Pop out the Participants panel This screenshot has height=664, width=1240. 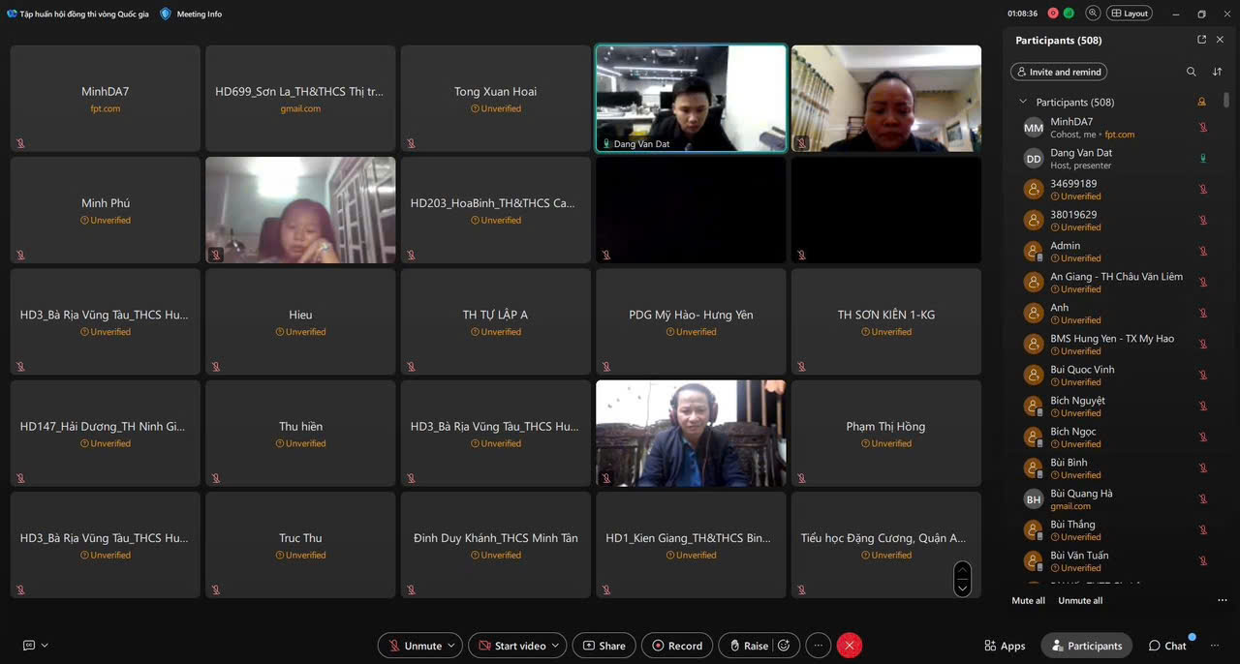click(x=1201, y=40)
